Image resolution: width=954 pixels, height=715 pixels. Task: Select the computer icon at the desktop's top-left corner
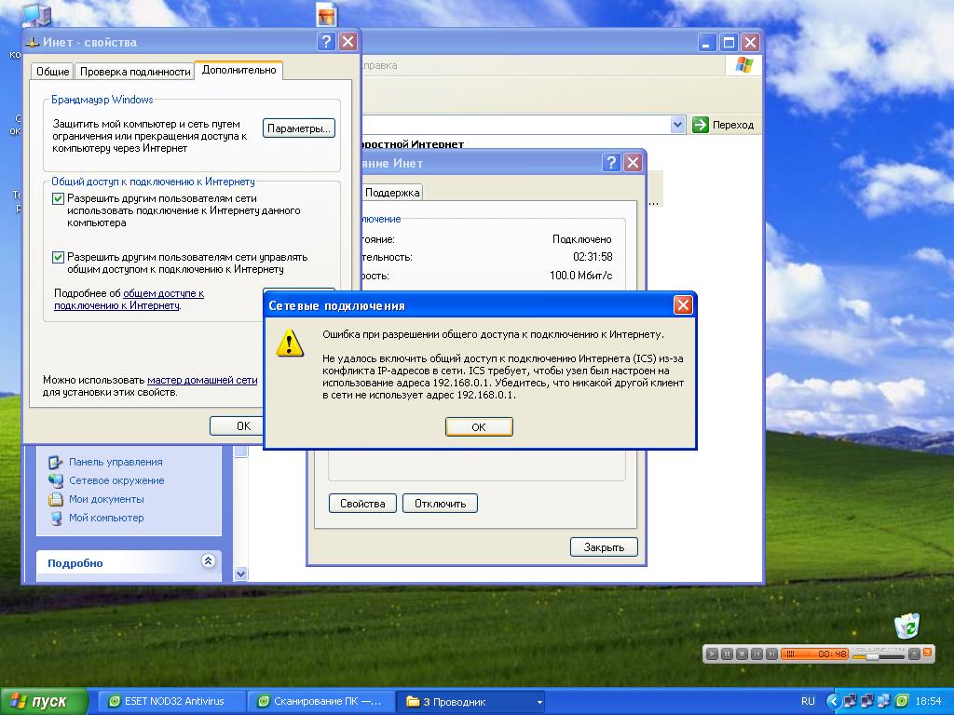pyautogui.click(x=36, y=15)
